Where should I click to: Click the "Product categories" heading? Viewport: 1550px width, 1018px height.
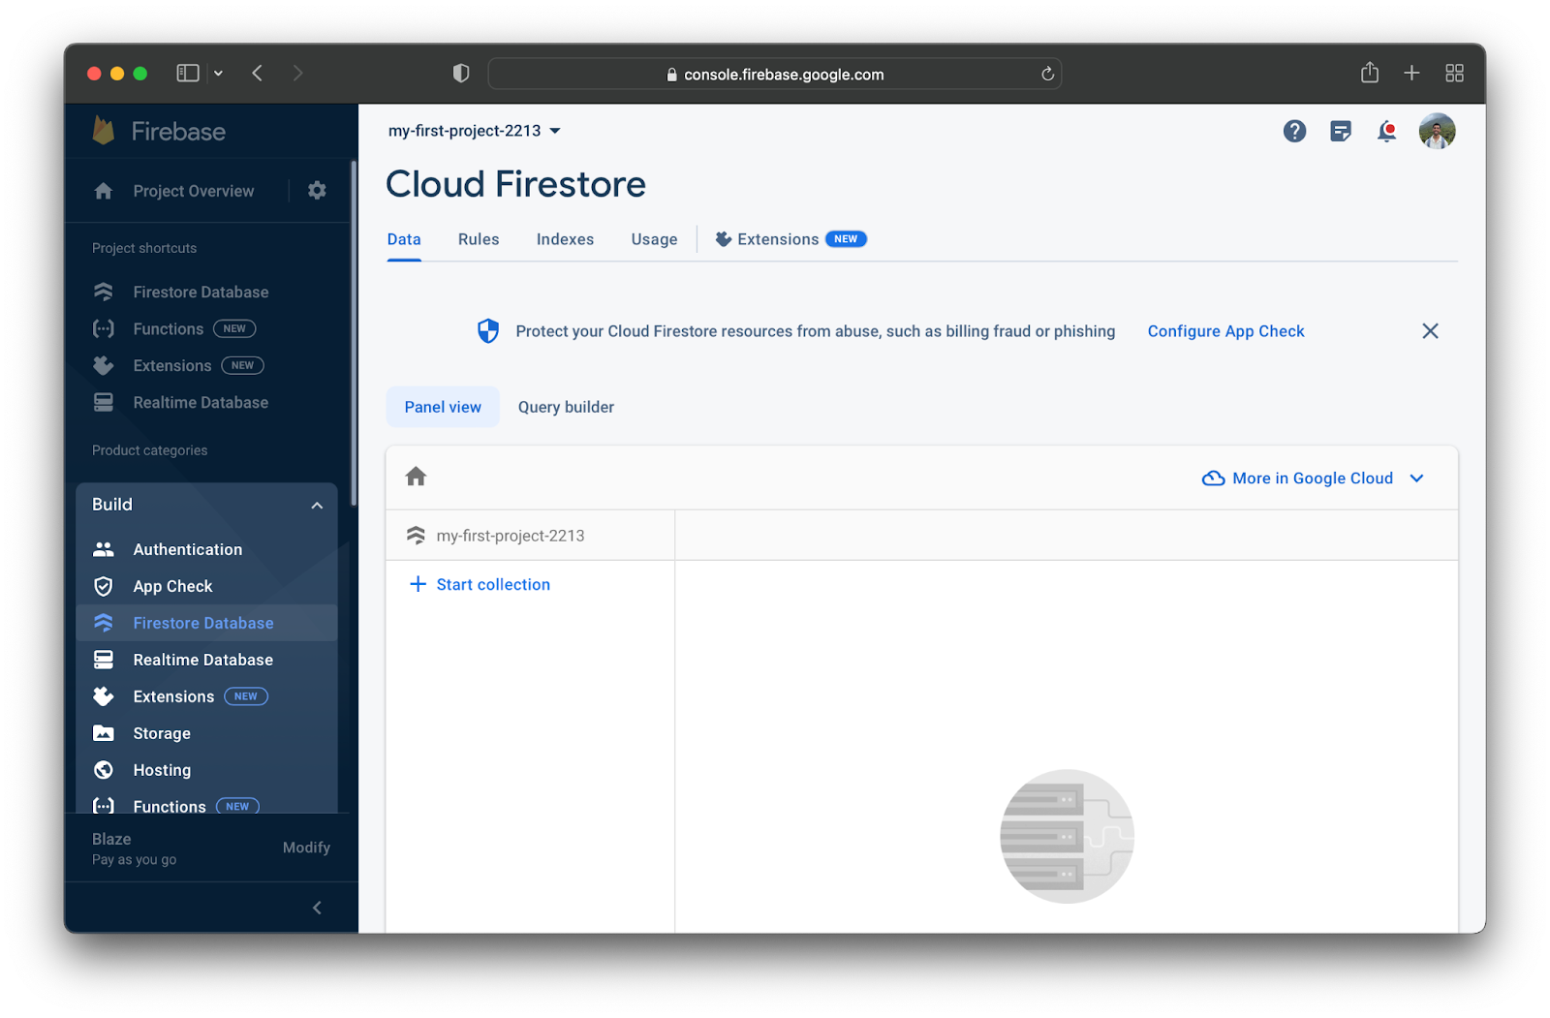tap(149, 450)
